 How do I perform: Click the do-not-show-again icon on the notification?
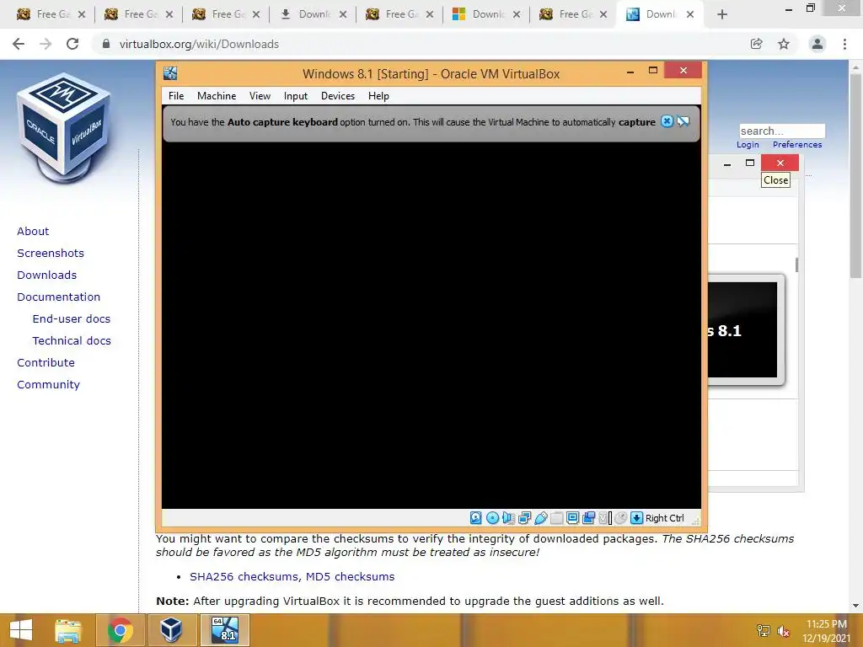coord(683,121)
